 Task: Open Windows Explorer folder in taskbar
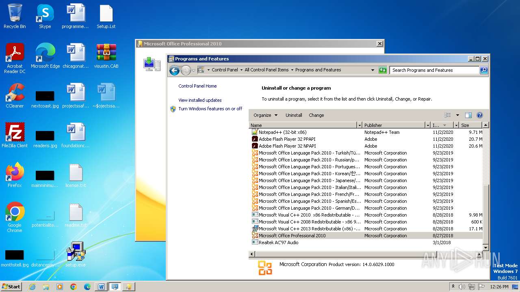click(x=46, y=287)
